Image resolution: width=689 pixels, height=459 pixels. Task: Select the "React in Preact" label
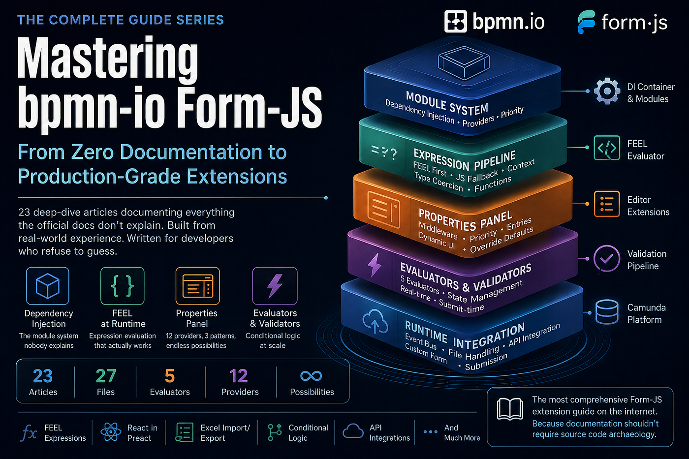coord(142,433)
